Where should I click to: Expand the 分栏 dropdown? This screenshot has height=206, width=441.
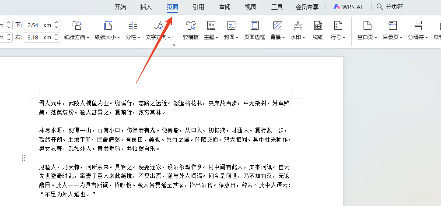[139, 37]
